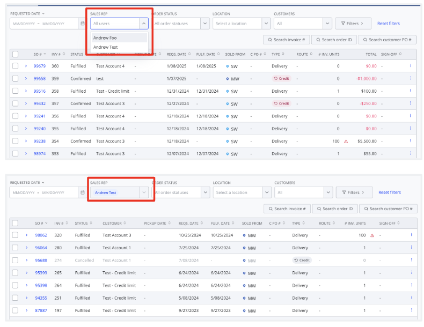Viewport: 424px width, 327px height.
Task: Click the Credit badge on order 99432
Action: click(281, 103)
